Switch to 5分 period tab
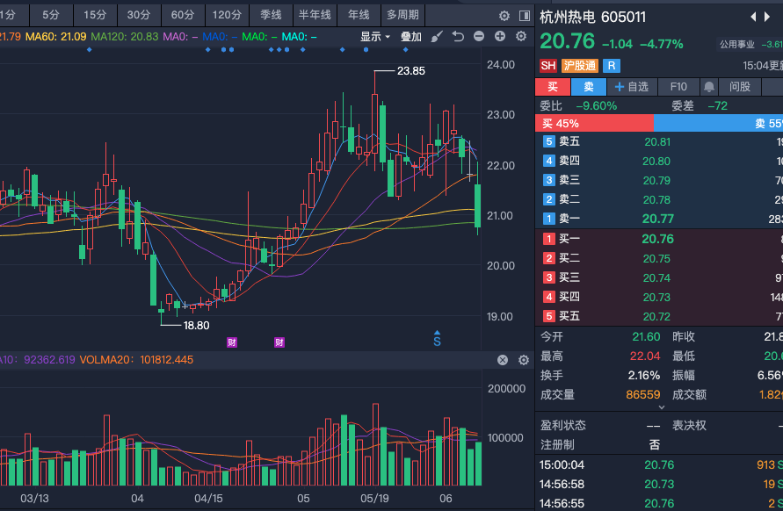Viewport: 783px width, 511px height. 51,15
